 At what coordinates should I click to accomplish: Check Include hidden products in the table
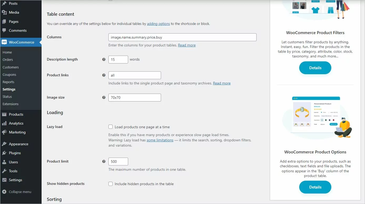[x=111, y=184]
